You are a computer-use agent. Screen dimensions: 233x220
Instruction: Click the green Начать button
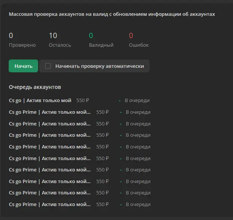(x=23, y=66)
